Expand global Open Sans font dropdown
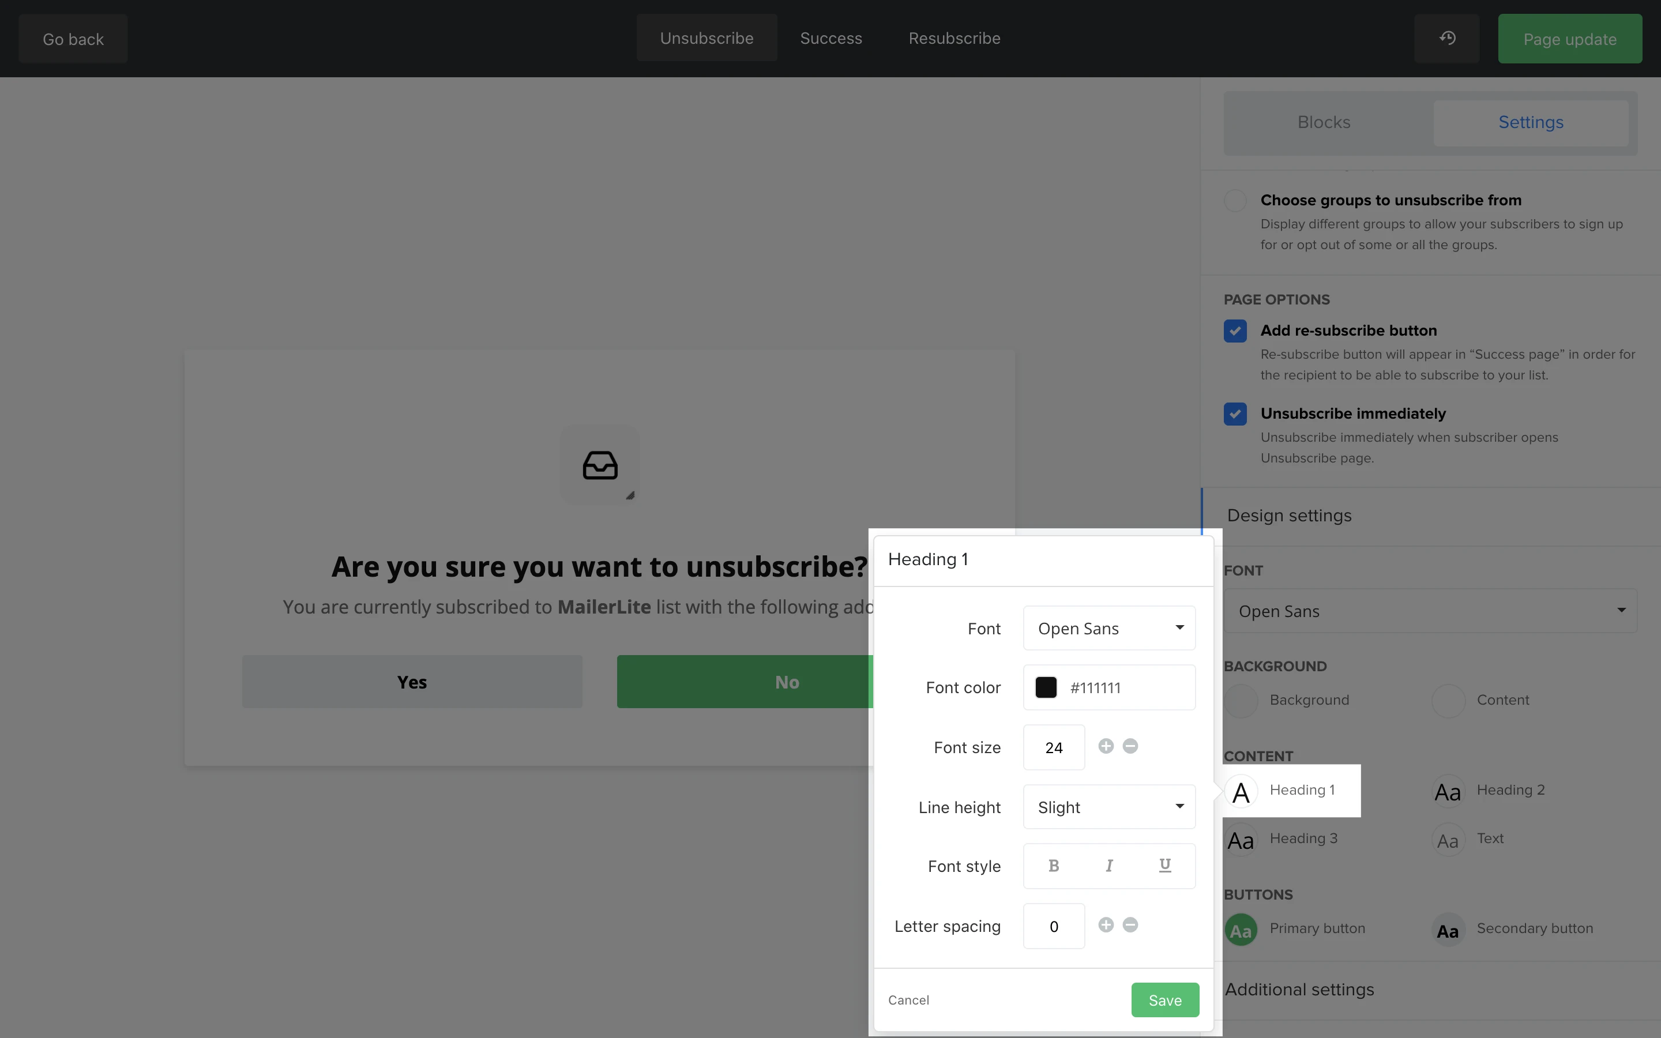This screenshot has width=1661, height=1038. click(1430, 611)
